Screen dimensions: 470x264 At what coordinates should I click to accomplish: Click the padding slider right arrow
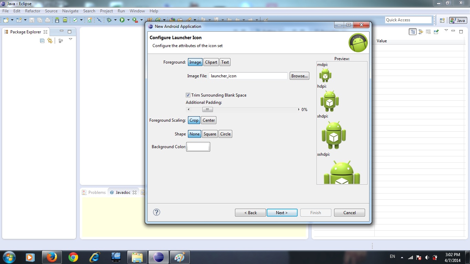pos(298,110)
